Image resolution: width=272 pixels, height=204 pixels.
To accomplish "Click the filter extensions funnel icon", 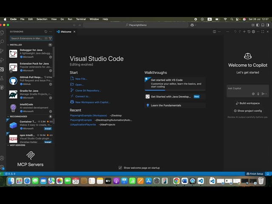I will point(50,38).
